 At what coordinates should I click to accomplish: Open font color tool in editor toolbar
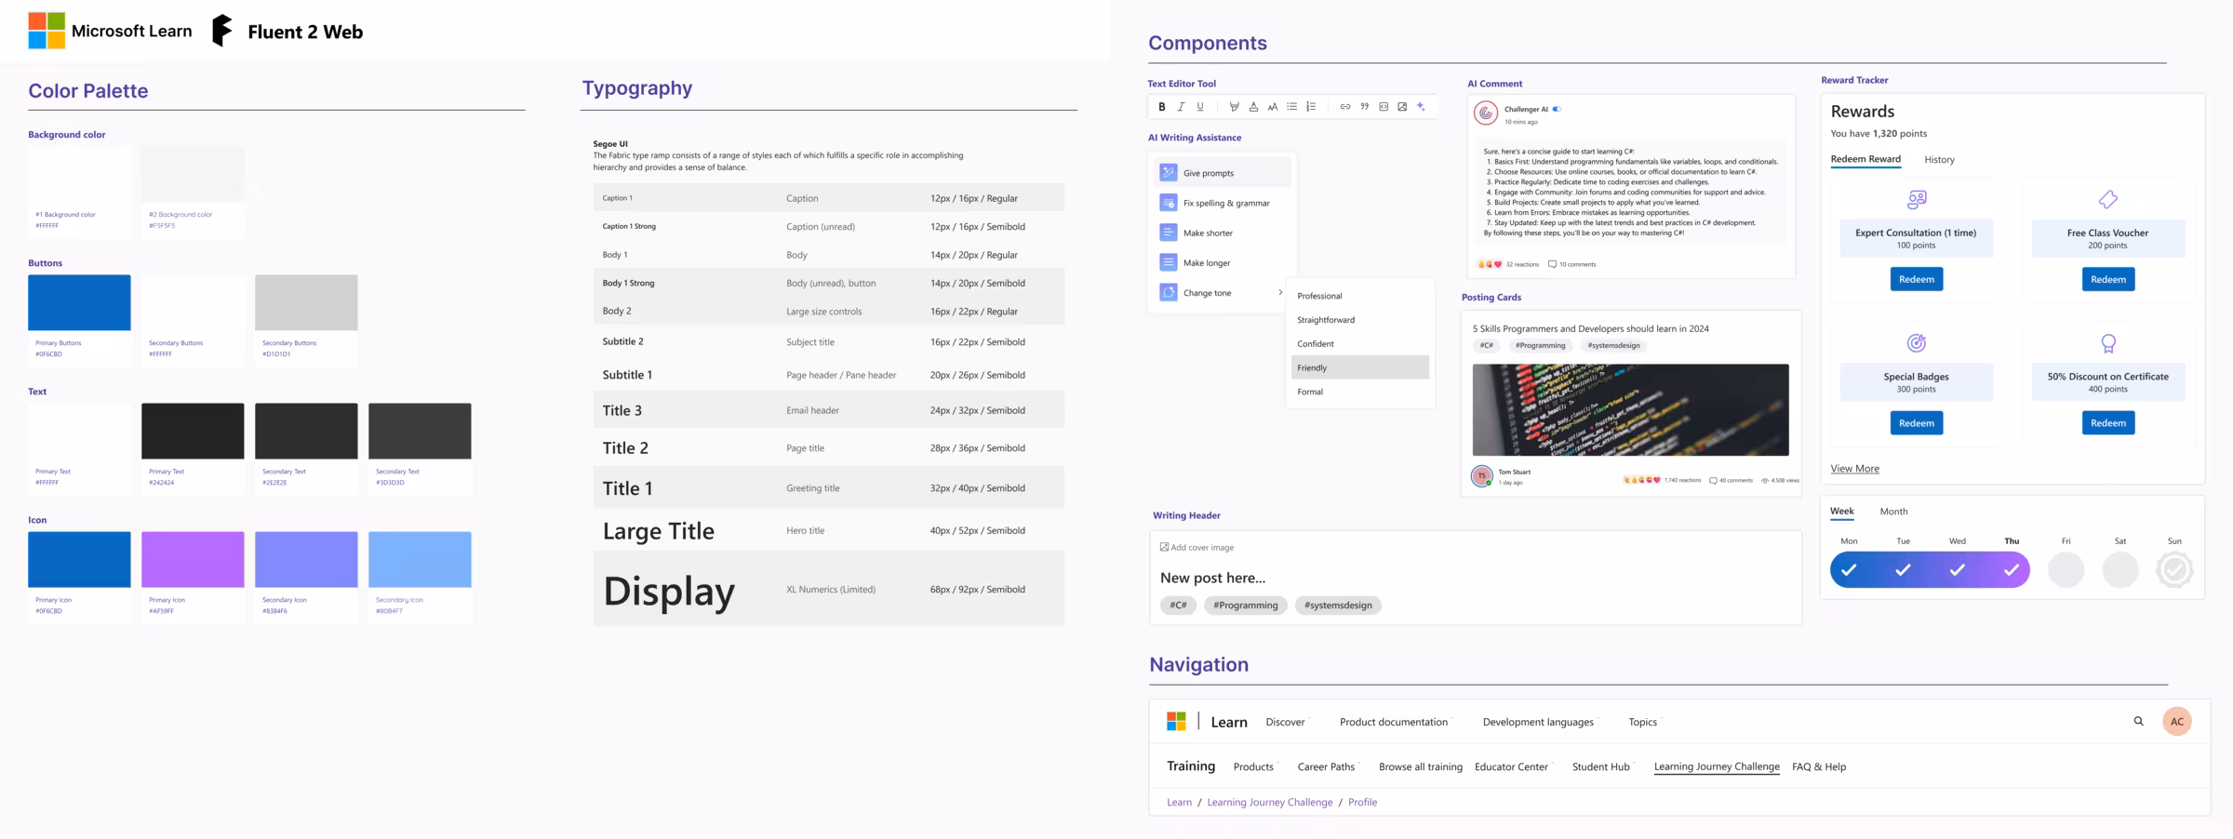(x=1253, y=107)
